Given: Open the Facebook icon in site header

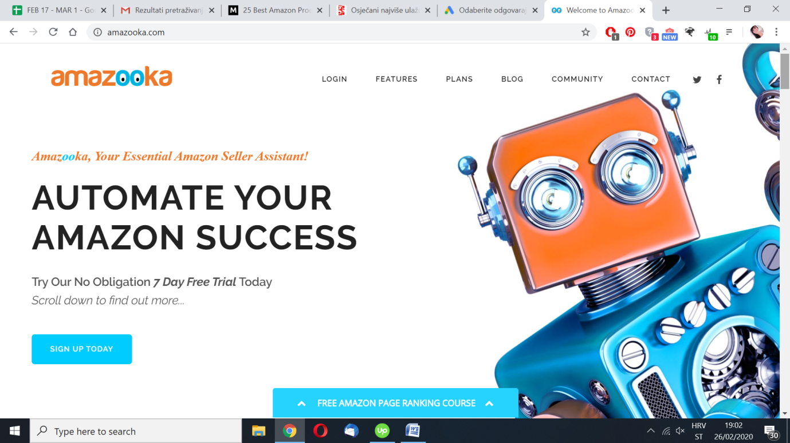Looking at the screenshot, I should coord(719,79).
